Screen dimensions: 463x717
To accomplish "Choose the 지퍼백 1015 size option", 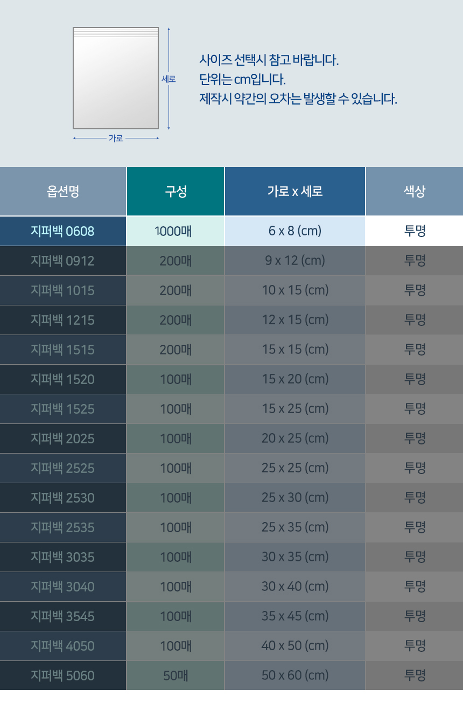I will (63, 290).
